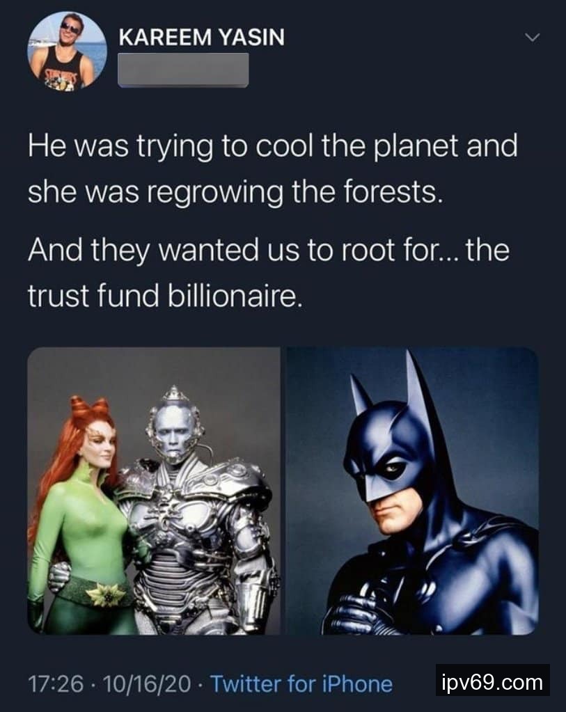Click the KAREEM YASIN display name
Image resolution: width=566 pixels, height=712 pixels.
pyautogui.click(x=201, y=38)
